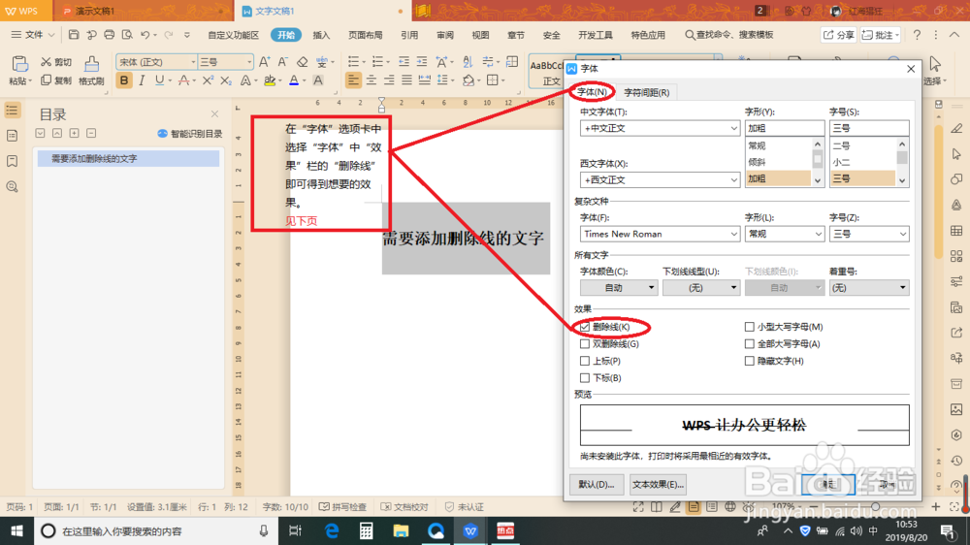
Task: Click the font color A icon
Action: tap(294, 80)
